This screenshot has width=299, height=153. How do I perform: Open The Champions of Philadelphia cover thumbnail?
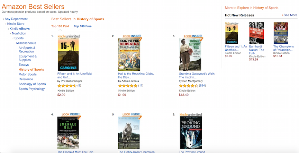281,33
